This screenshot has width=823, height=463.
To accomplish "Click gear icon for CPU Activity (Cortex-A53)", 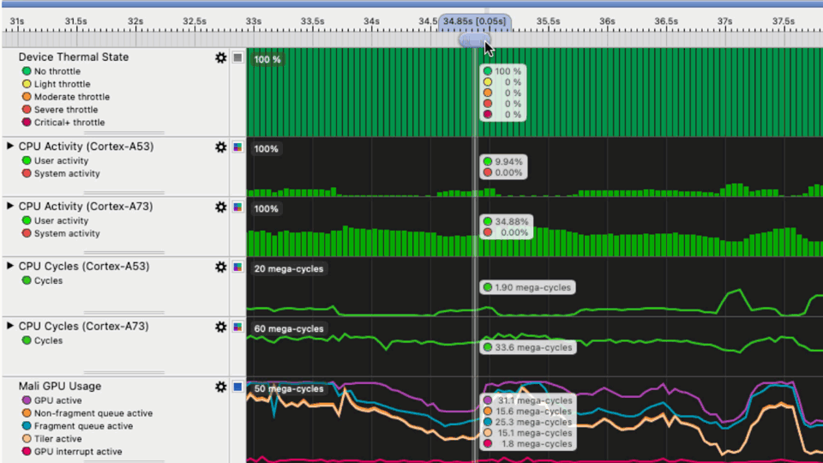I will [x=220, y=147].
